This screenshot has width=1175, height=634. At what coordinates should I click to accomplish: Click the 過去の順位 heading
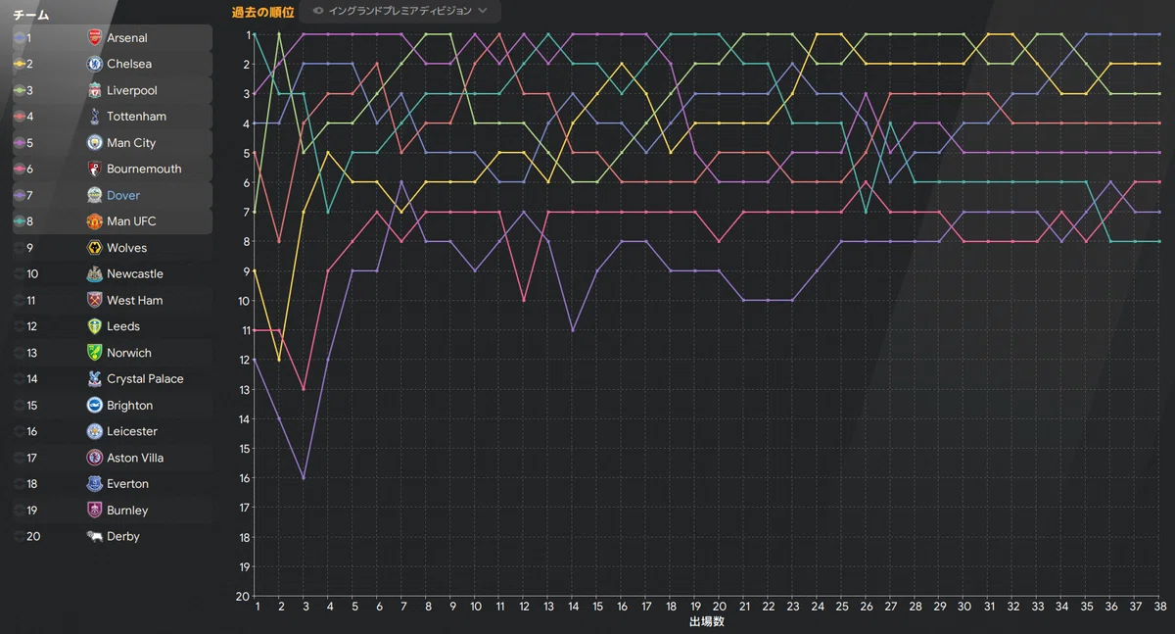point(262,11)
